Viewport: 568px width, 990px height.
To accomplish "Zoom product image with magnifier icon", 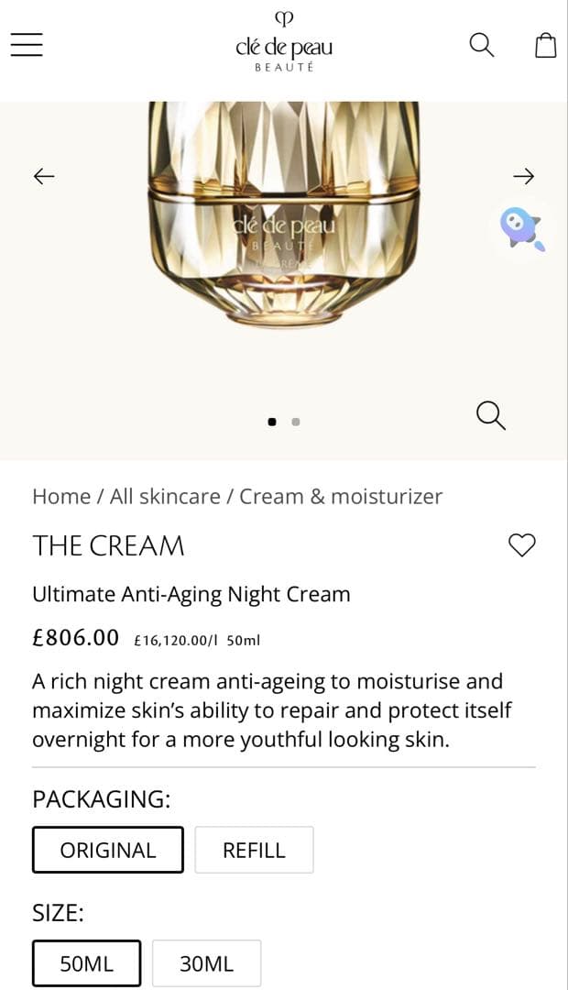I will point(491,414).
